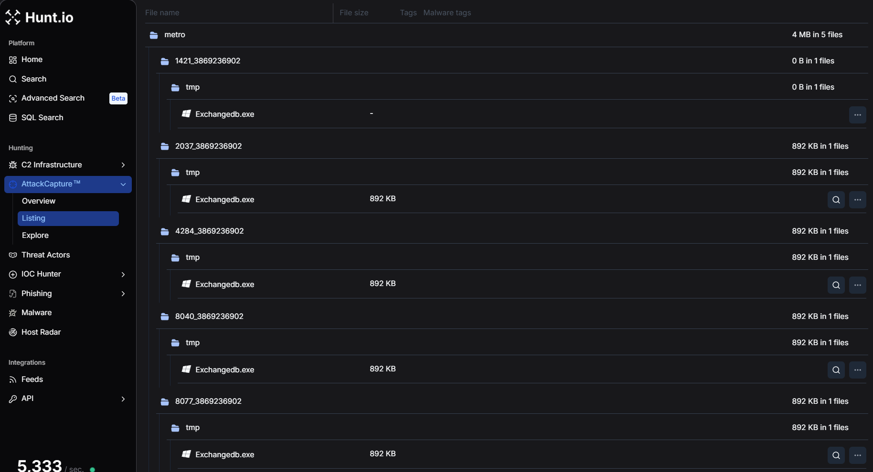Image resolution: width=873 pixels, height=472 pixels.
Task: Open more options for Exchangedb.exe in 4284_3869236902
Action: coord(858,285)
